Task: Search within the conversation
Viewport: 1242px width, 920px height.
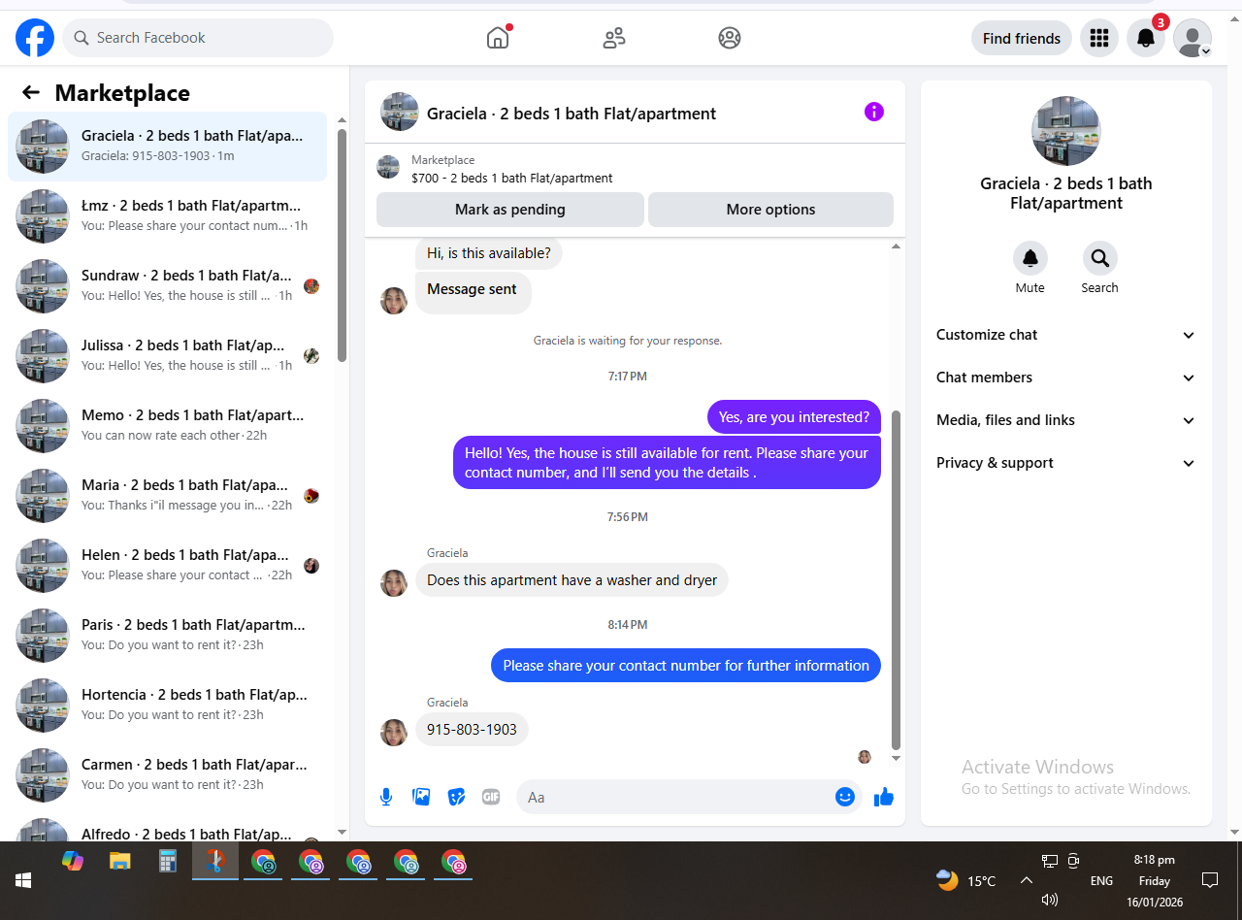Action: coord(1100,259)
